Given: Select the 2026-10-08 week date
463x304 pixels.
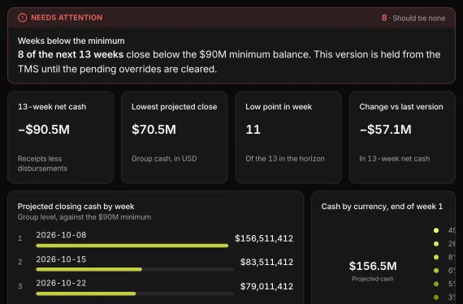Looking at the screenshot, I should click(61, 235).
